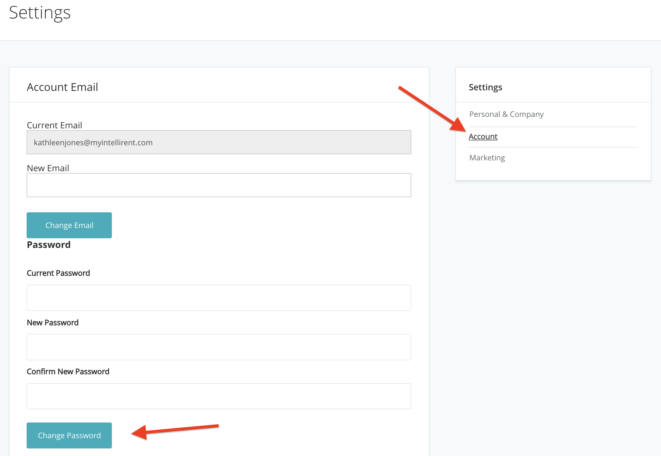Focus the Current Password input box

[219, 298]
